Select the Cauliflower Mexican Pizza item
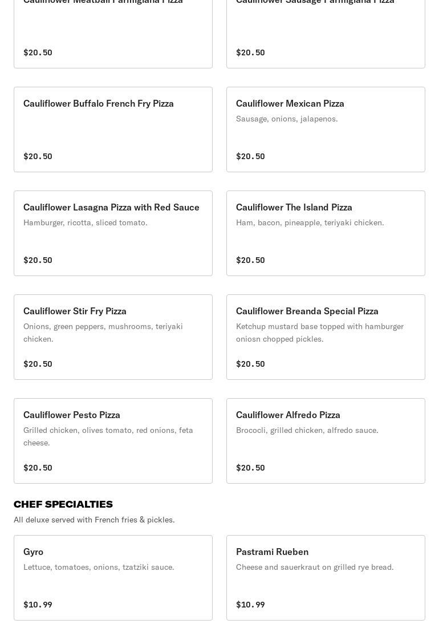This screenshot has width=439, height=624. [x=326, y=129]
